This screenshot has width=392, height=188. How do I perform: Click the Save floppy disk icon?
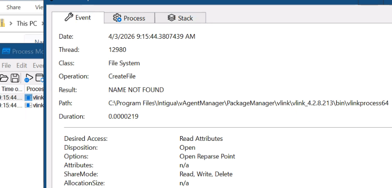(x=15, y=78)
